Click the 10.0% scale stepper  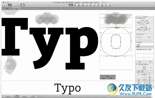click(x=147, y=74)
